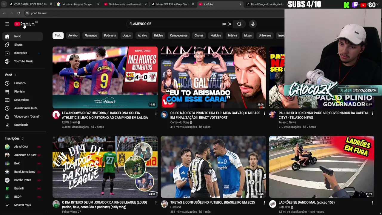Expand the Inscrições section header

[14, 138]
